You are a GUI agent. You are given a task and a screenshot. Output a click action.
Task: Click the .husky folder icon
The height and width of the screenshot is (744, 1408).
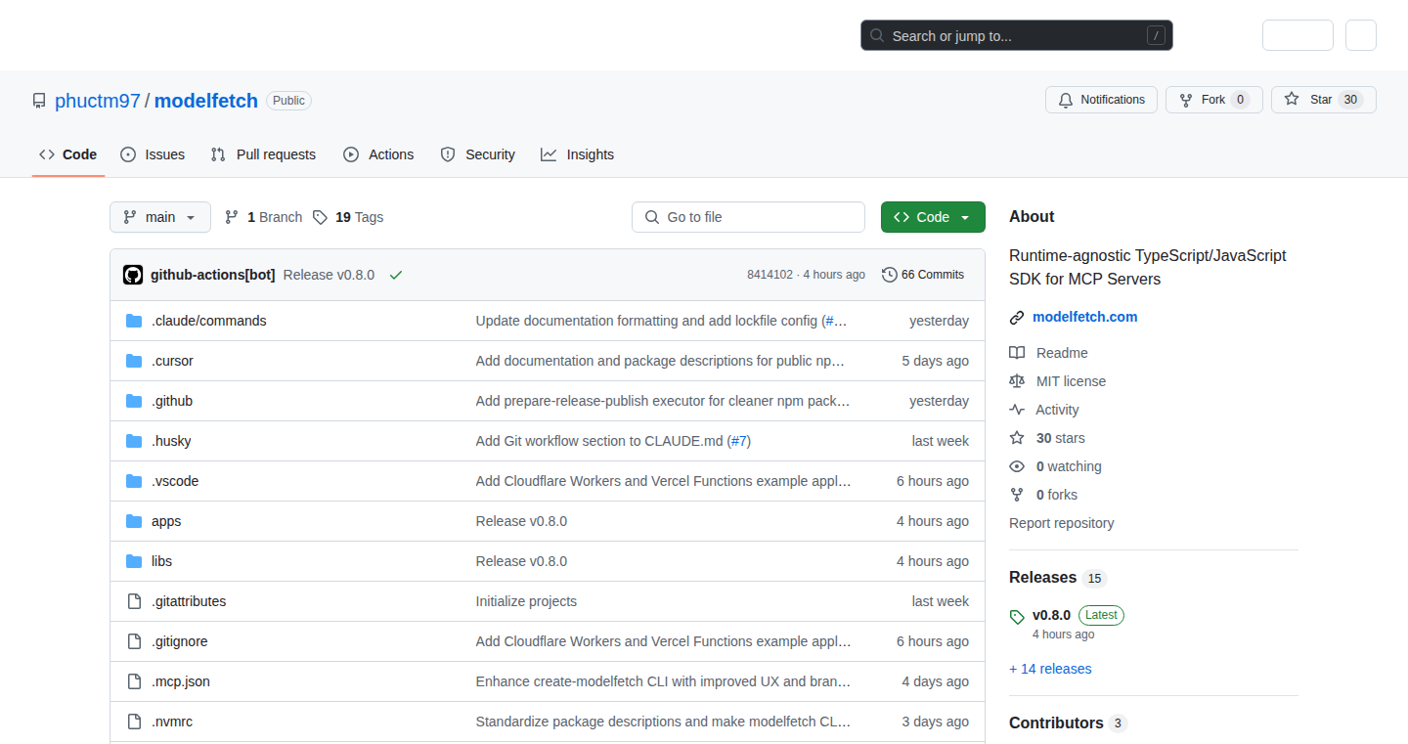[x=134, y=441]
